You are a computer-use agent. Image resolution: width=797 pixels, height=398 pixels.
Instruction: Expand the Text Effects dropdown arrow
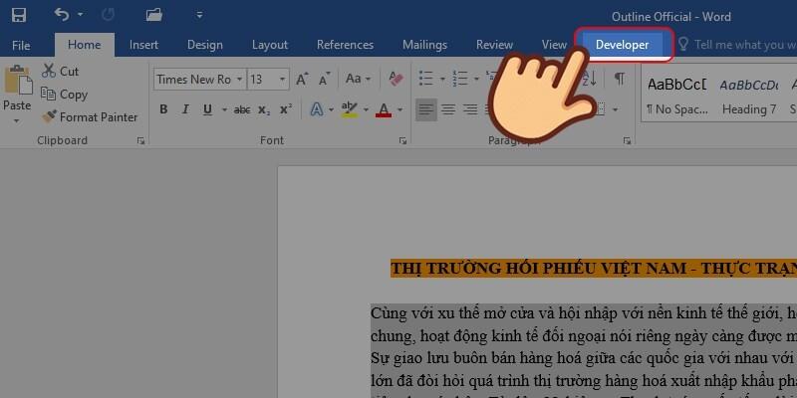[331, 109]
